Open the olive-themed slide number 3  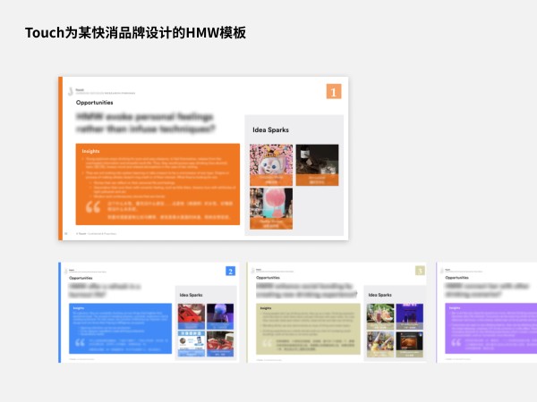[x=337, y=313]
